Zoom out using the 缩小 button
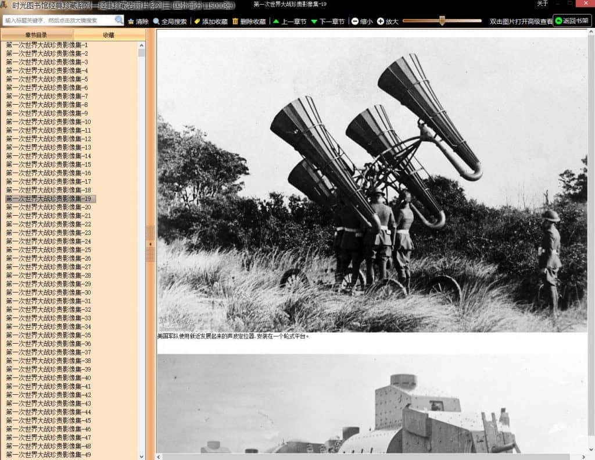This screenshot has height=460, width=595. pyautogui.click(x=362, y=22)
